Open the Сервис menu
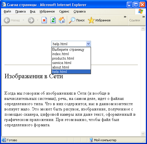 64,11
